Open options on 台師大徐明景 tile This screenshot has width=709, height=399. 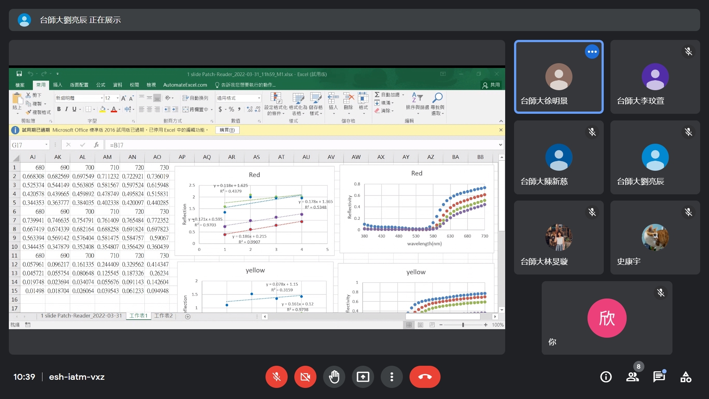pos(592,52)
